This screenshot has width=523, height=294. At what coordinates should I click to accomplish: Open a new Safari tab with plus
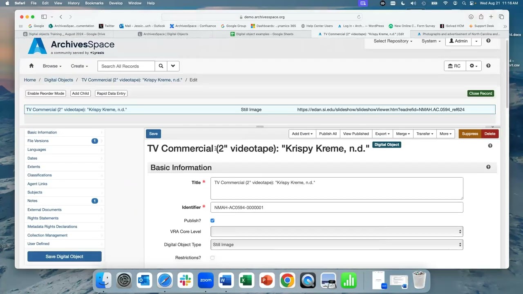[491, 17]
